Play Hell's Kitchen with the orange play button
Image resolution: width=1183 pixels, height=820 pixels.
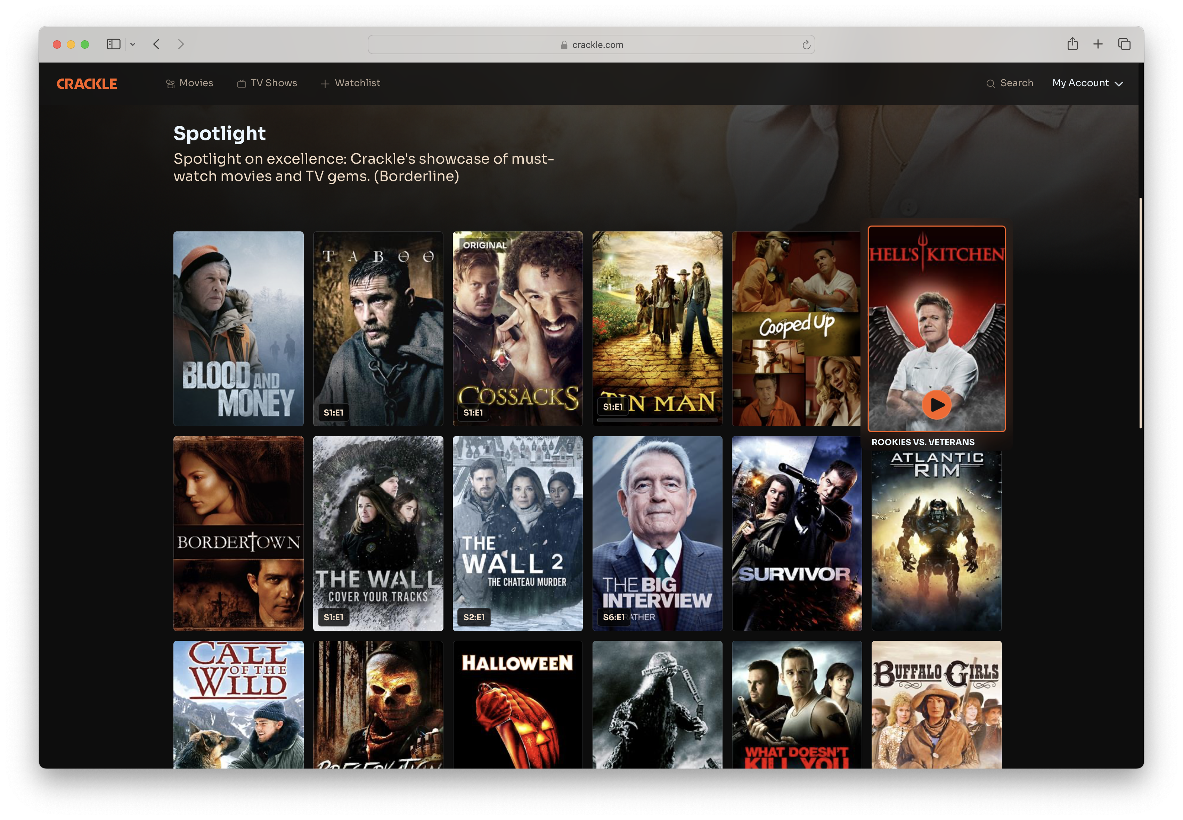(936, 405)
